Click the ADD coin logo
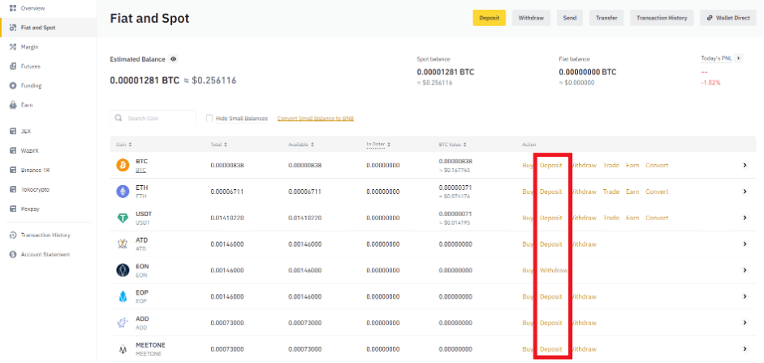This screenshot has width=764, height=363. 123,322
